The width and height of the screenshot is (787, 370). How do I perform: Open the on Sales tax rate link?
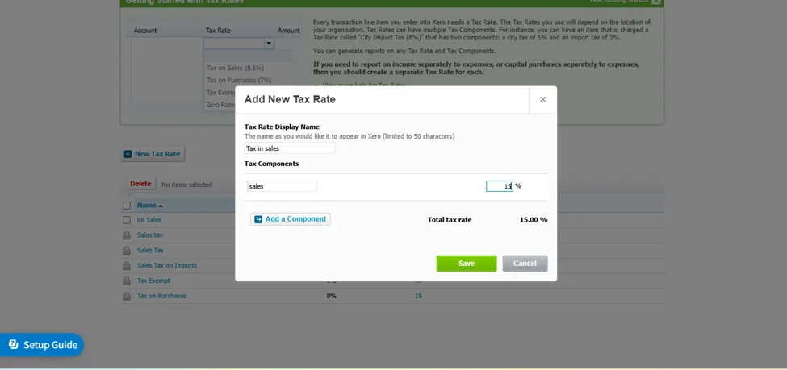pos(149,220)
